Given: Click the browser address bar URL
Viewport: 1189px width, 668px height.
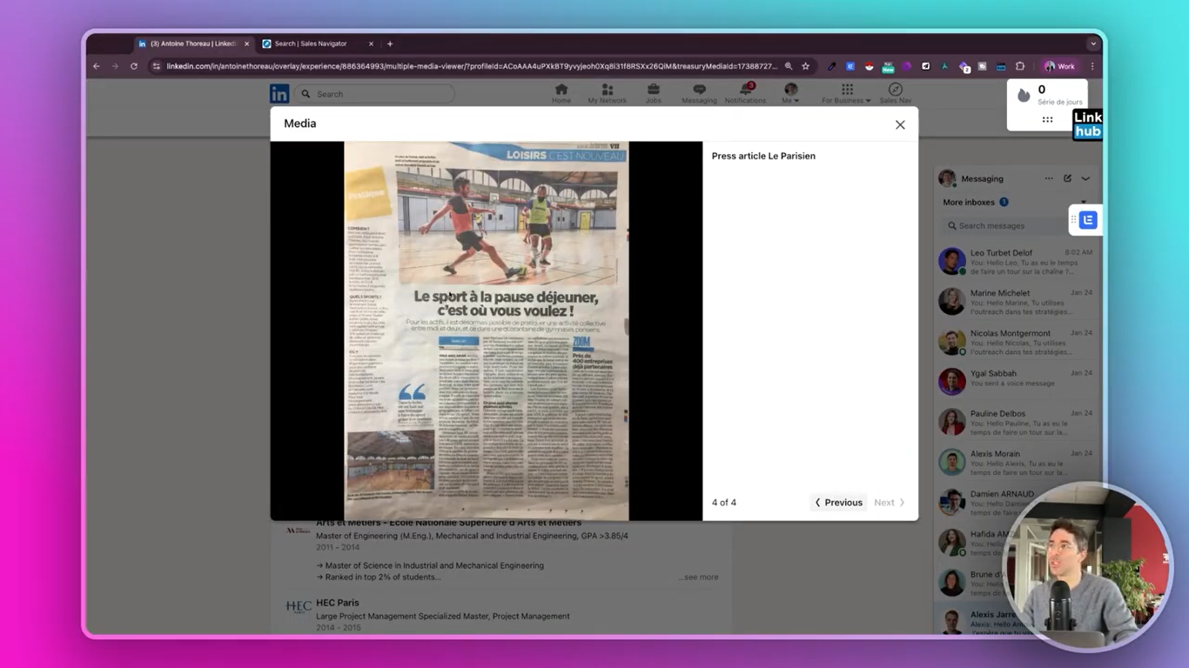Looking at the screenshot, I should (472, 66).
